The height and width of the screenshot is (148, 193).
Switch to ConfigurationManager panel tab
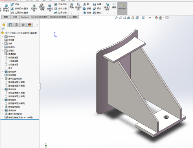coord(17,25)
